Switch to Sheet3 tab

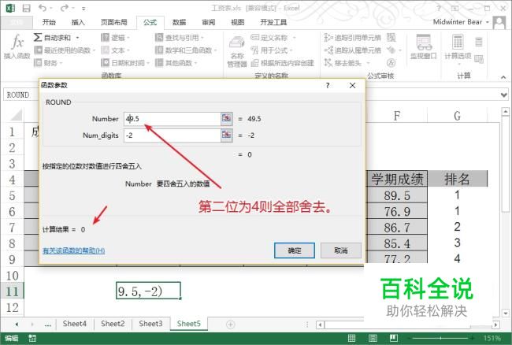150,324
